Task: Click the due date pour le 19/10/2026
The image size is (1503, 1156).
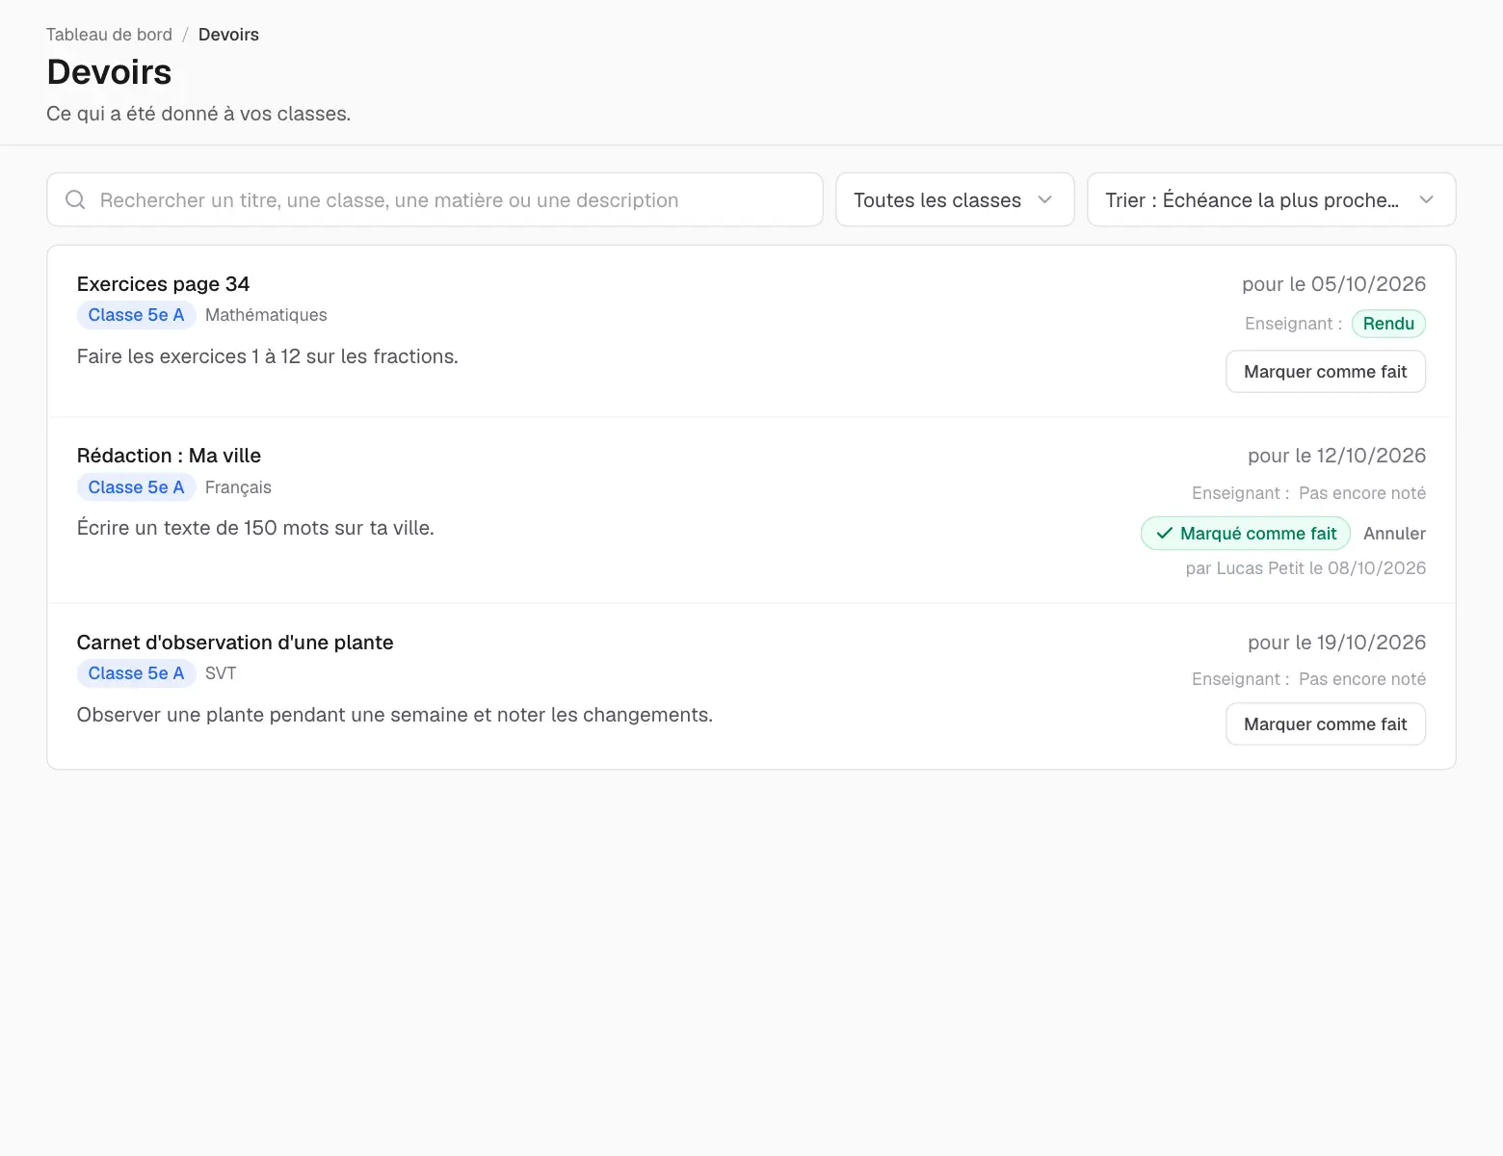Action: (1336, 643)
